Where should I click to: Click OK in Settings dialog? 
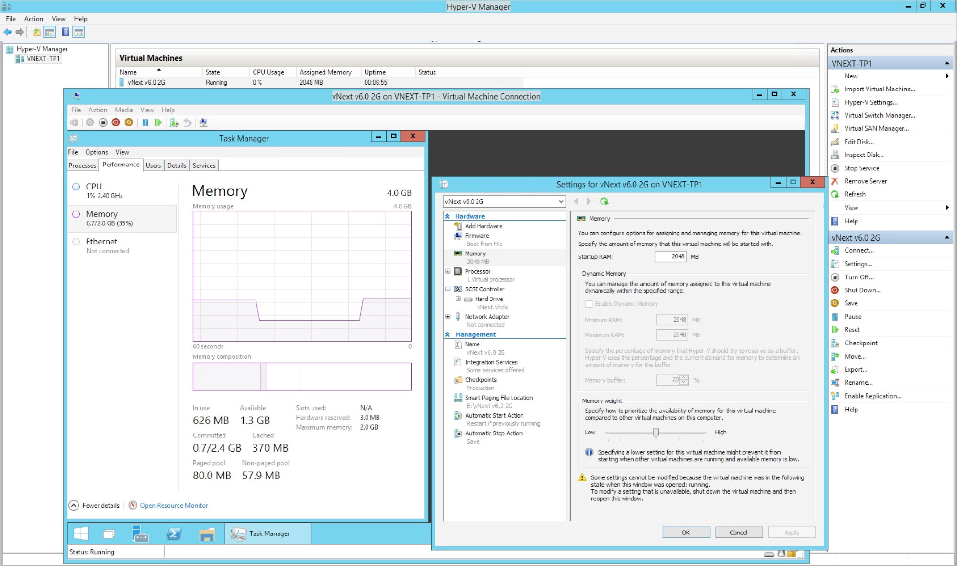click(x=686, y=533)
